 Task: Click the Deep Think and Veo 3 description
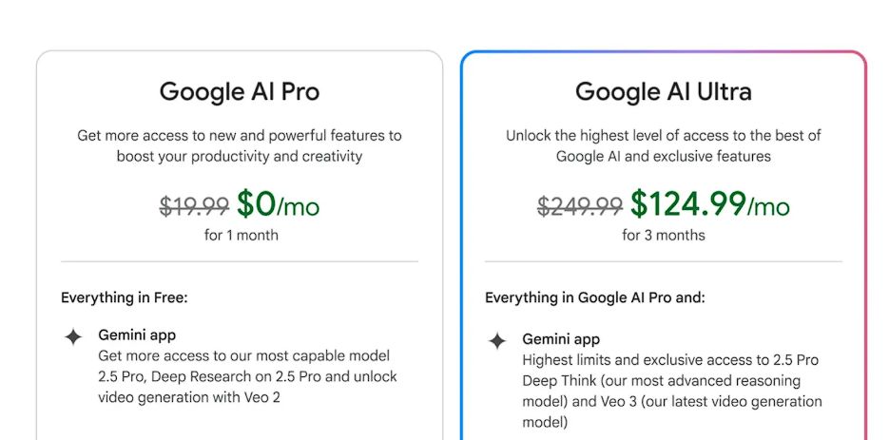[x=670, y=391]
